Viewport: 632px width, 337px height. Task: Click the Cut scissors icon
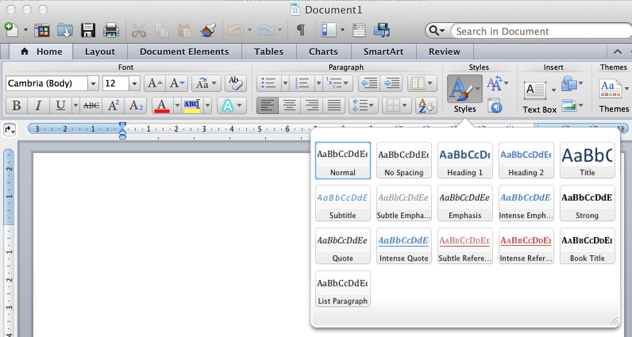point(139,30)
